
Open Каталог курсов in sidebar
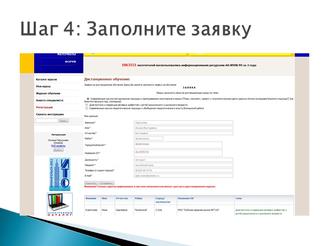(x=46, y=80)
